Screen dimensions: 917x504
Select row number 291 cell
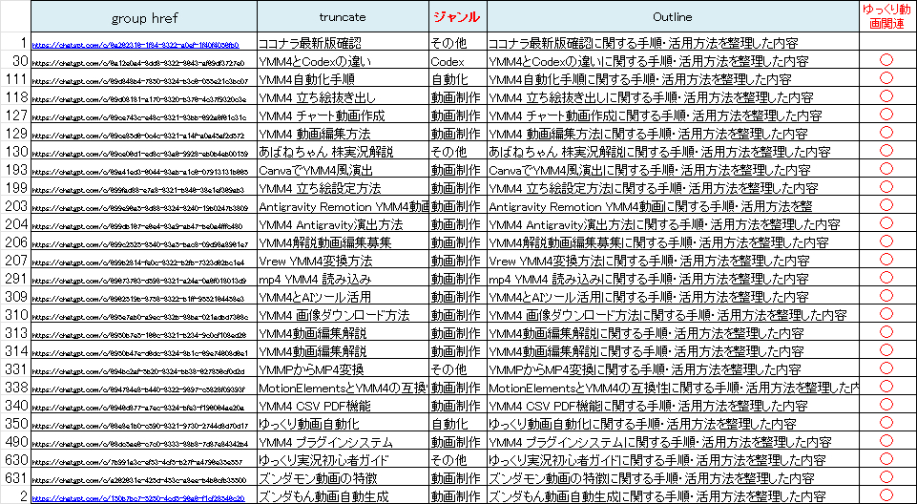pyautogui.click(x=15, y=279)
